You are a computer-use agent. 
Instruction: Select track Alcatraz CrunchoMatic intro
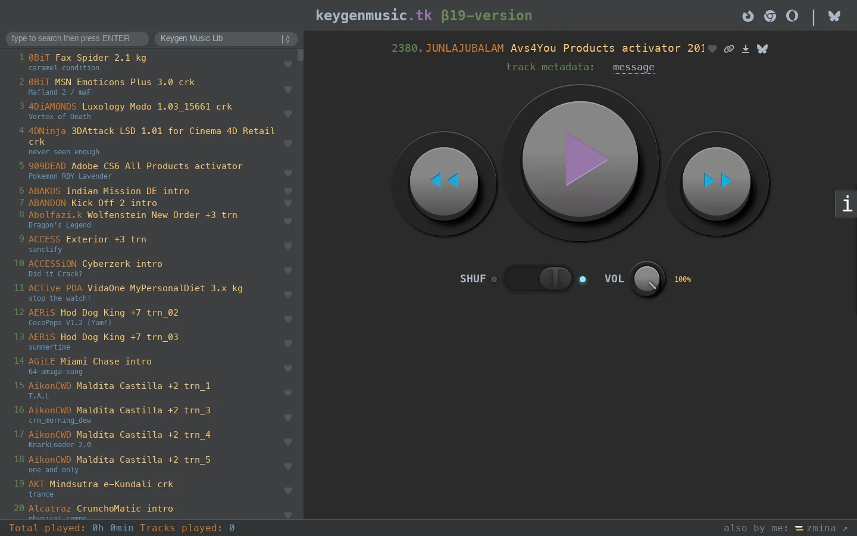[x=101, y=509]
